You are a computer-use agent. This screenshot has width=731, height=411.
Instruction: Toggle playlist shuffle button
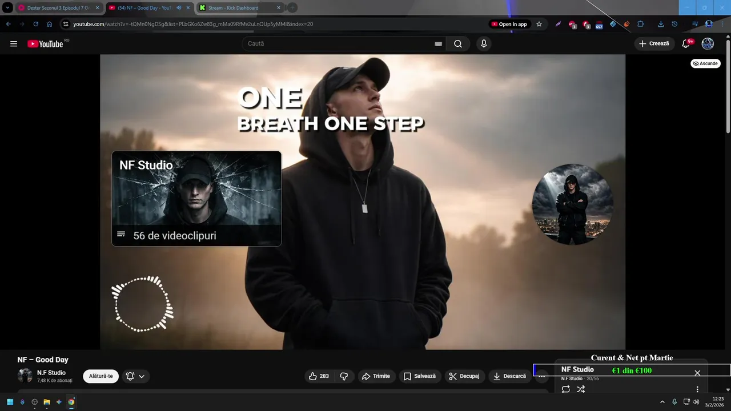coord(581,389)
